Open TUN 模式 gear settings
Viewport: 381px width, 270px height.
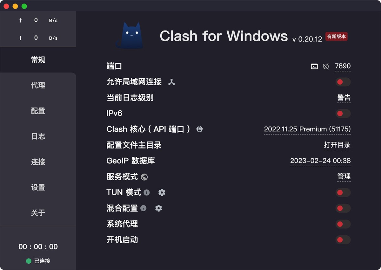(162, 192)
